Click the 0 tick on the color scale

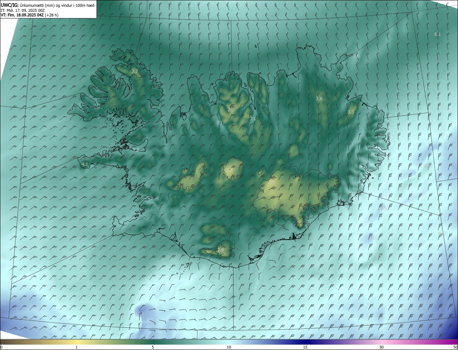tap(1, 347)
